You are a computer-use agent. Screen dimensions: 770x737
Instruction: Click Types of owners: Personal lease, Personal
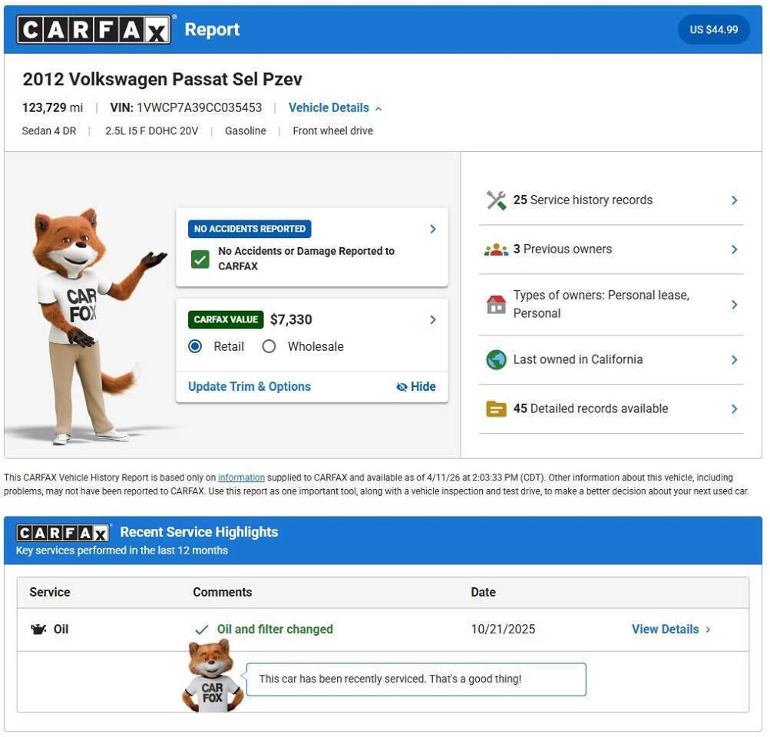coord(601,305)
